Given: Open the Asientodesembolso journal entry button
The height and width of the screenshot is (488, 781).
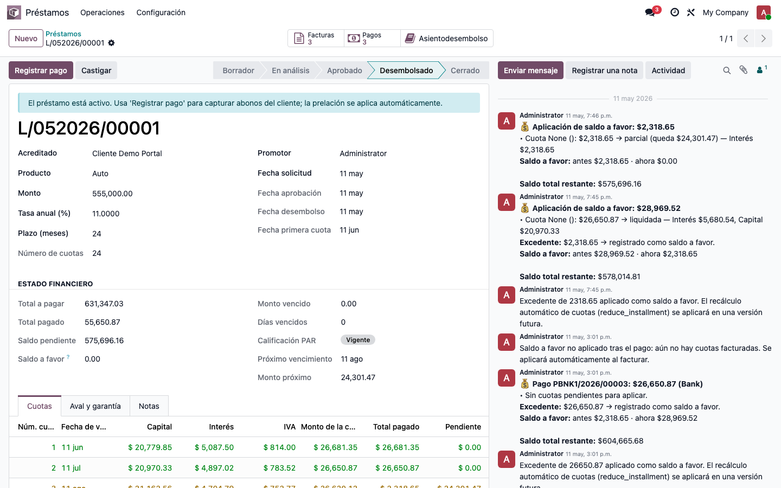Looking at the screenshot, I should (447, 38).
